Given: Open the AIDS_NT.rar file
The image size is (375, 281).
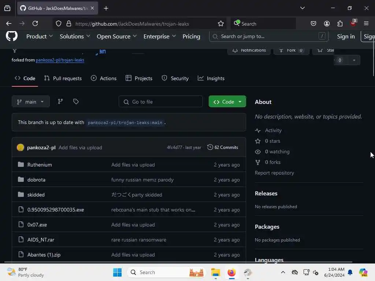Looking at the screenshot, I should pos(41,240).
